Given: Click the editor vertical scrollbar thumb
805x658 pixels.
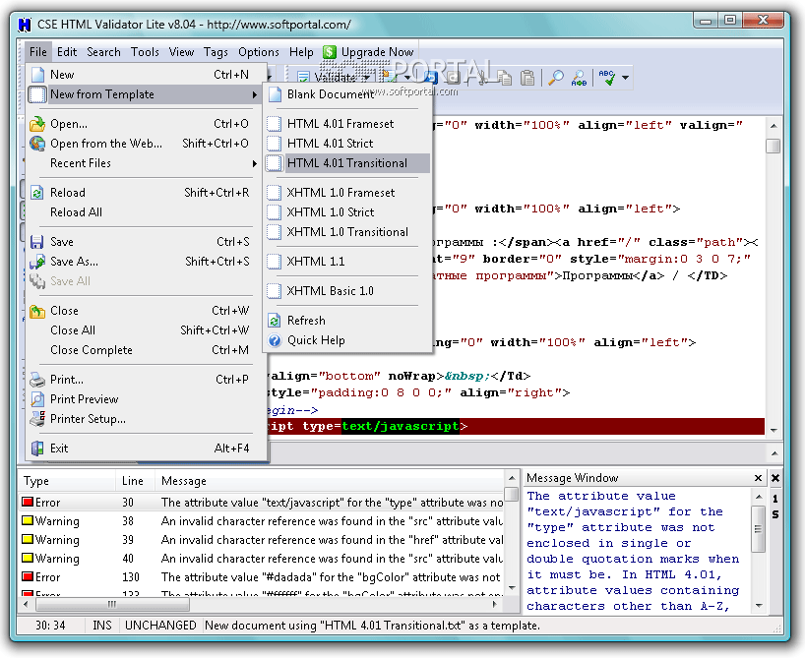Looking at the screenshot, I should pos(774,146).
